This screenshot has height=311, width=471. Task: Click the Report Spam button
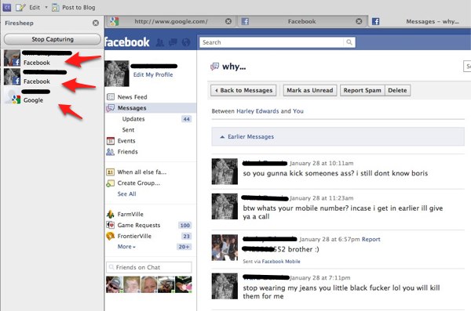click(x=362, y=90)
